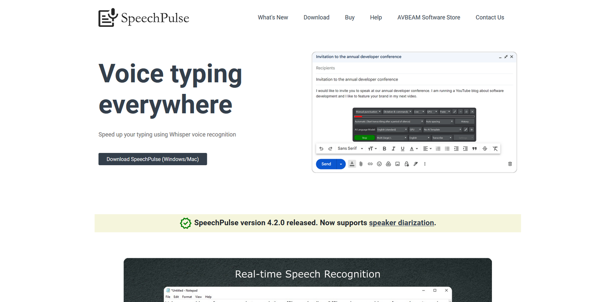
Task: Open the What's New menu item
Action: pyautogui.click(x=273, y=18)
